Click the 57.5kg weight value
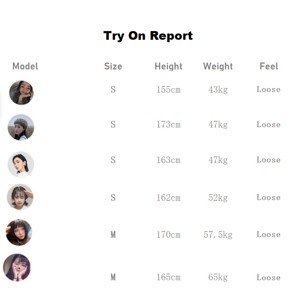Viewport: 303px width, 303px height. [218, 235]
